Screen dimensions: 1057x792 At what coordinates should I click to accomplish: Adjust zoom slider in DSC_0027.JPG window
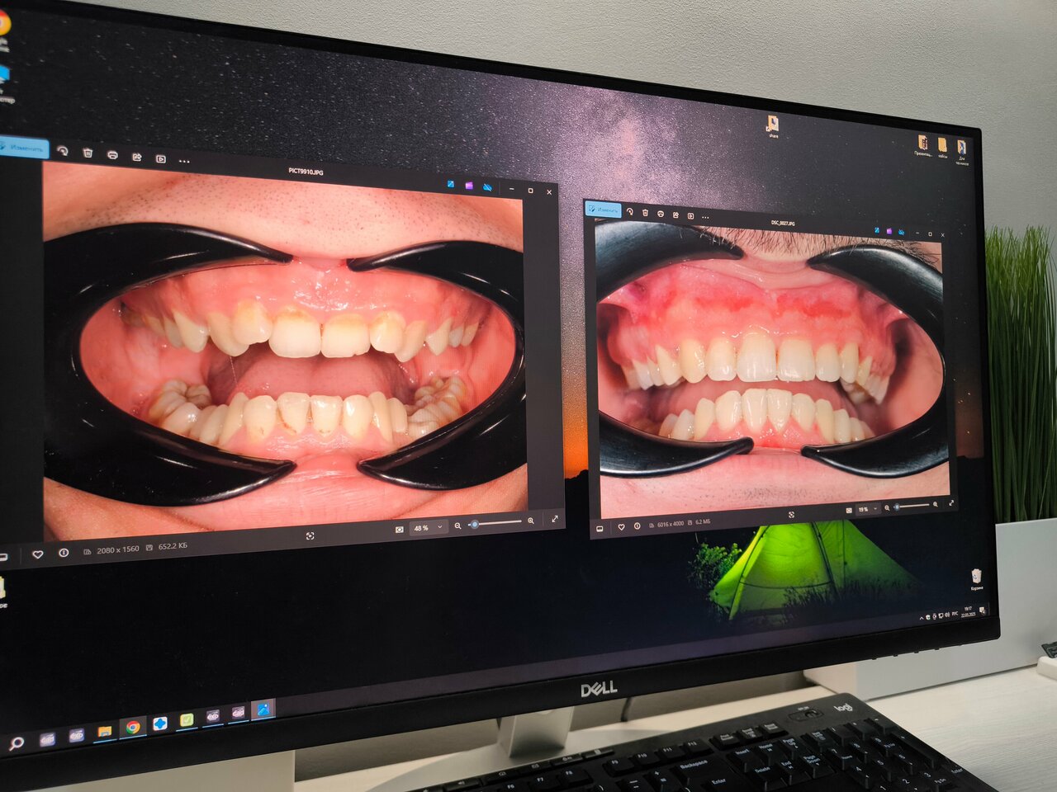point(913,506)
